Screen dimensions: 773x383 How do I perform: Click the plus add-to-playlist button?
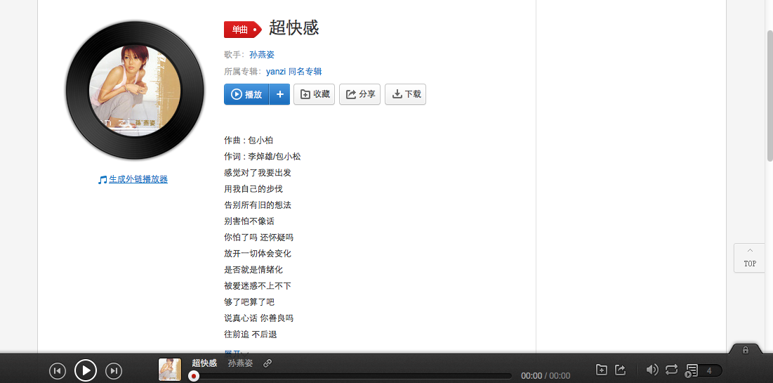(280, 94)
